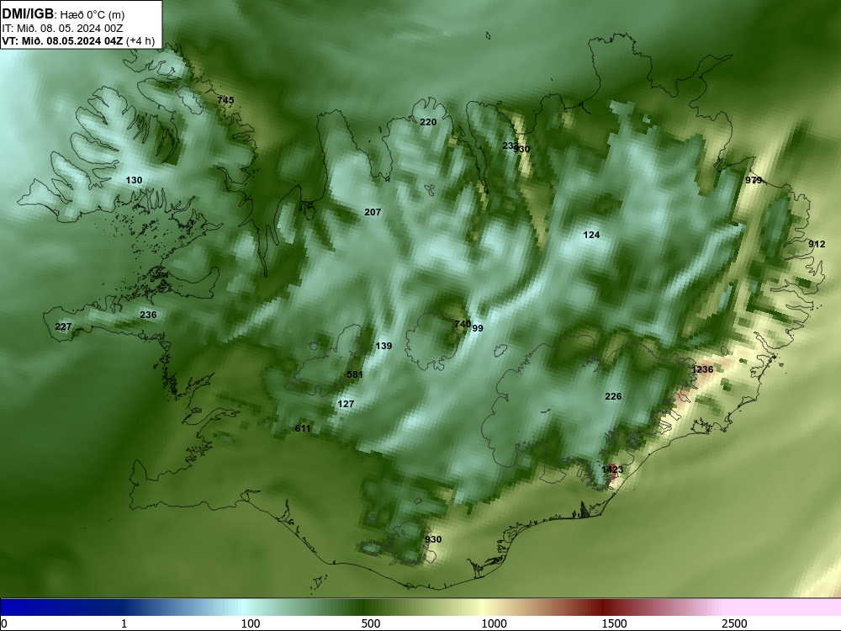Click the map value 227
Screen dimensions: 841x631
pos(63,326)
